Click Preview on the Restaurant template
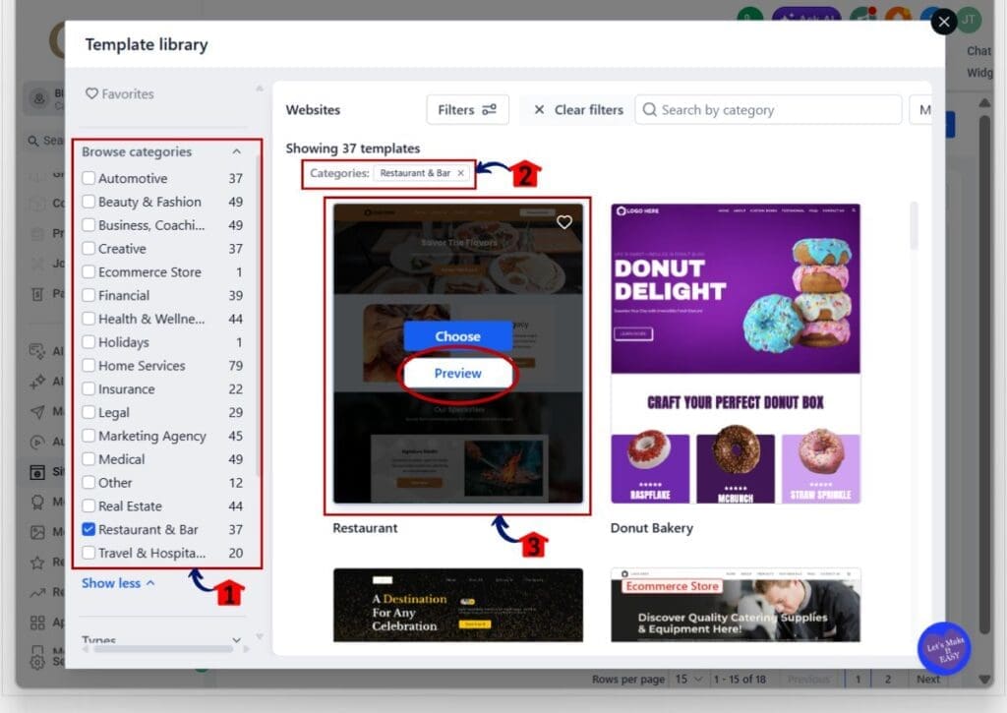Image resolution: width=1007 pixels, height=713 pixels. coord(458,373)
